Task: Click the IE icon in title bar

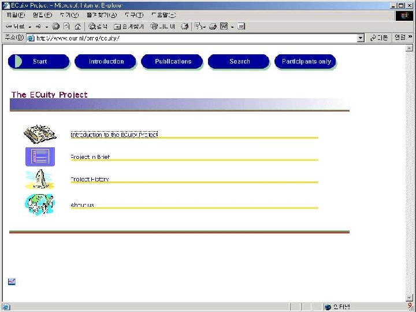Action: [x=6, y=5]
